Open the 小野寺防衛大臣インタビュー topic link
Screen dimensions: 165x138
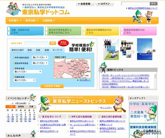[125, 78]
